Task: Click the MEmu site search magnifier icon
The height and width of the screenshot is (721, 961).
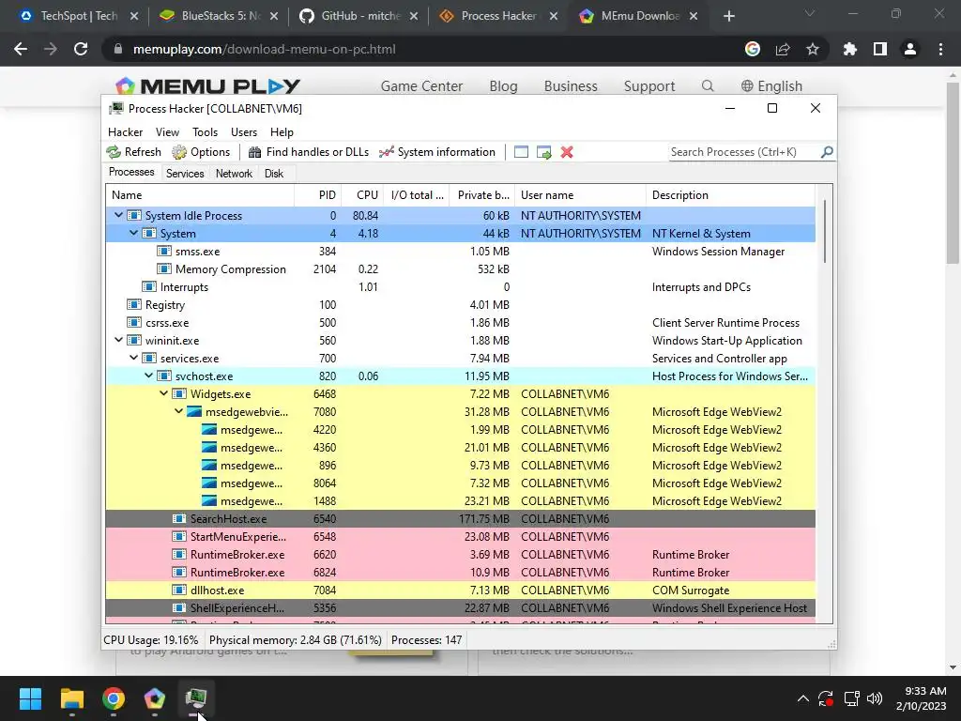Action: [x=708, y=85]
